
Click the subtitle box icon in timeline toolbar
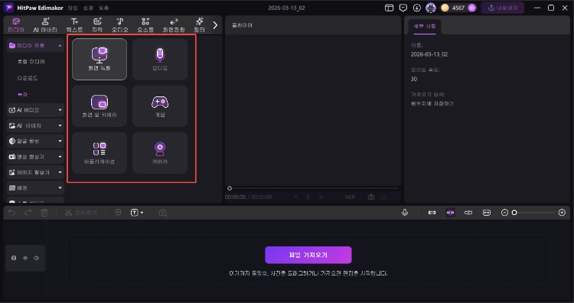point(163,213)
